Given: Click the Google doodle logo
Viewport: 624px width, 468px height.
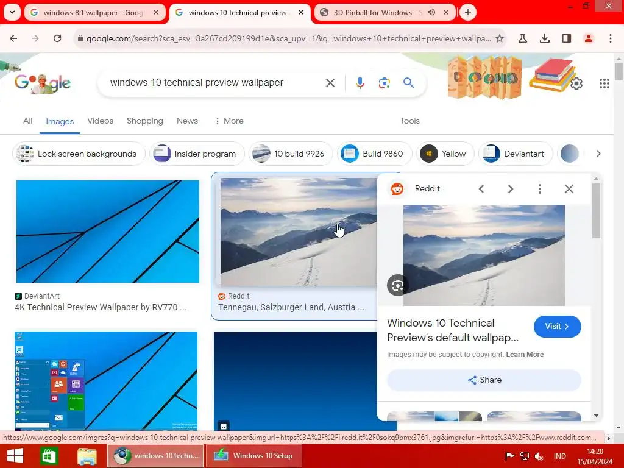Looking at the screenshot, I should click(x=43, y=83).
